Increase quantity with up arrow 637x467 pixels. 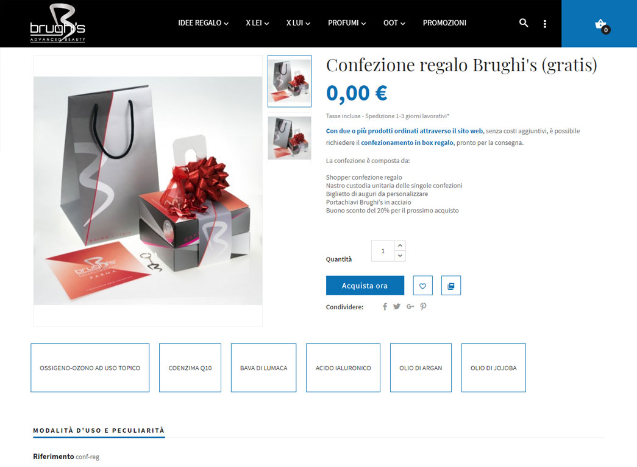pos(400,245)
